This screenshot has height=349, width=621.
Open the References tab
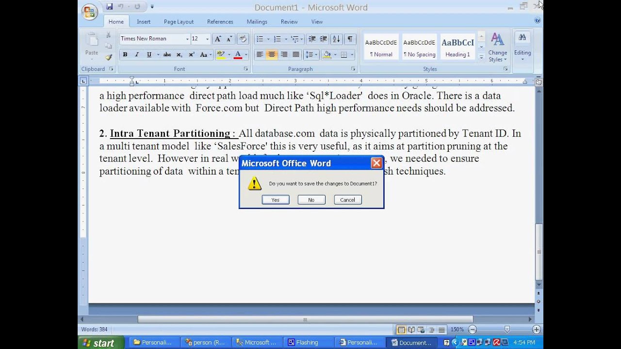220,22
